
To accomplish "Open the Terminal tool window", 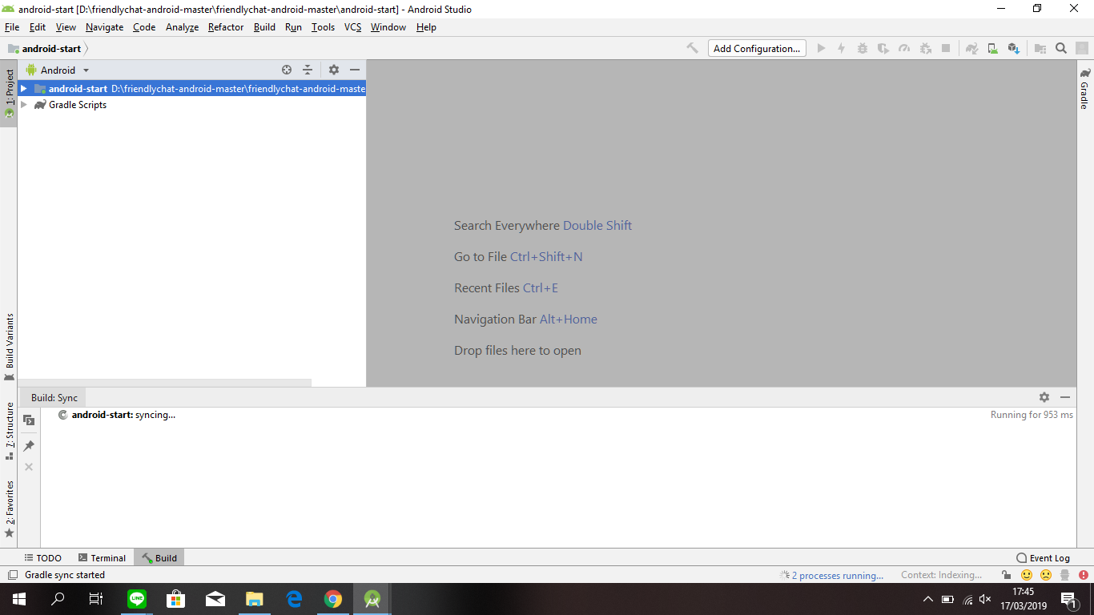I will pos(102,558).
